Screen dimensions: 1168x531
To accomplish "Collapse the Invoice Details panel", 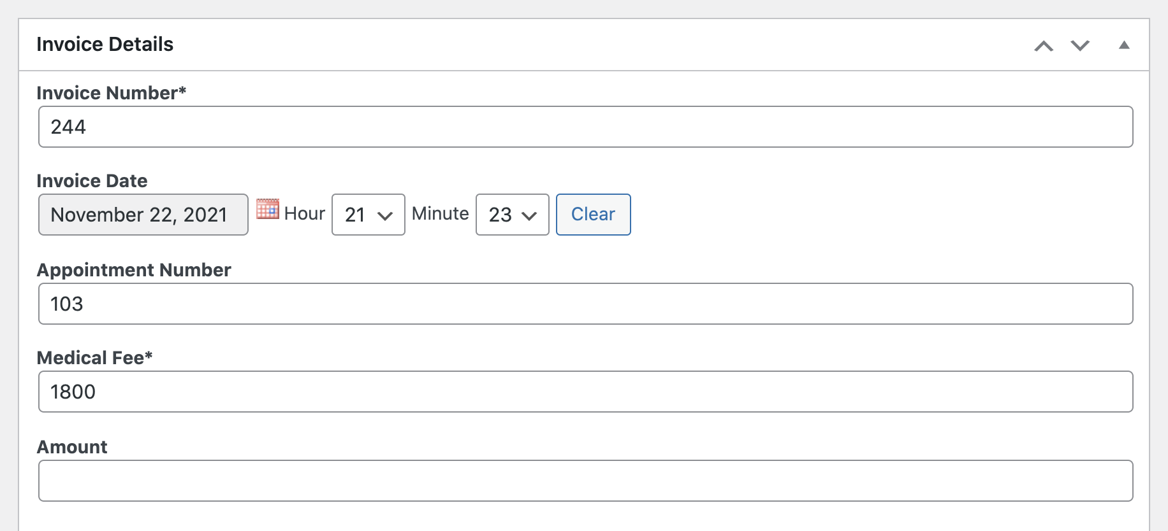I will [x=1124, y=45].
